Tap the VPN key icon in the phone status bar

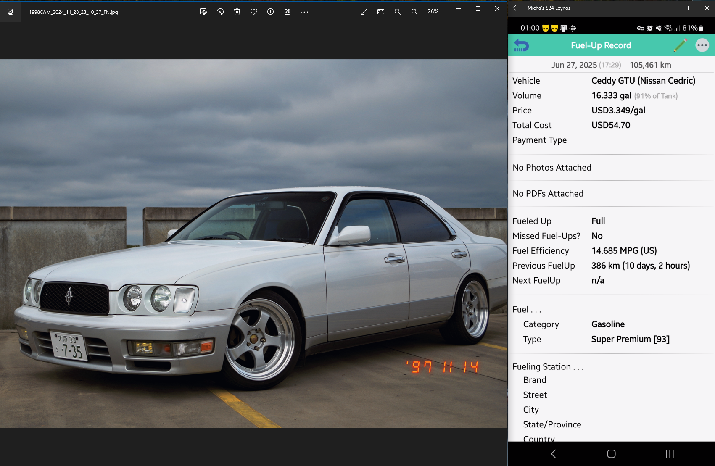click(x=641, y=28)
